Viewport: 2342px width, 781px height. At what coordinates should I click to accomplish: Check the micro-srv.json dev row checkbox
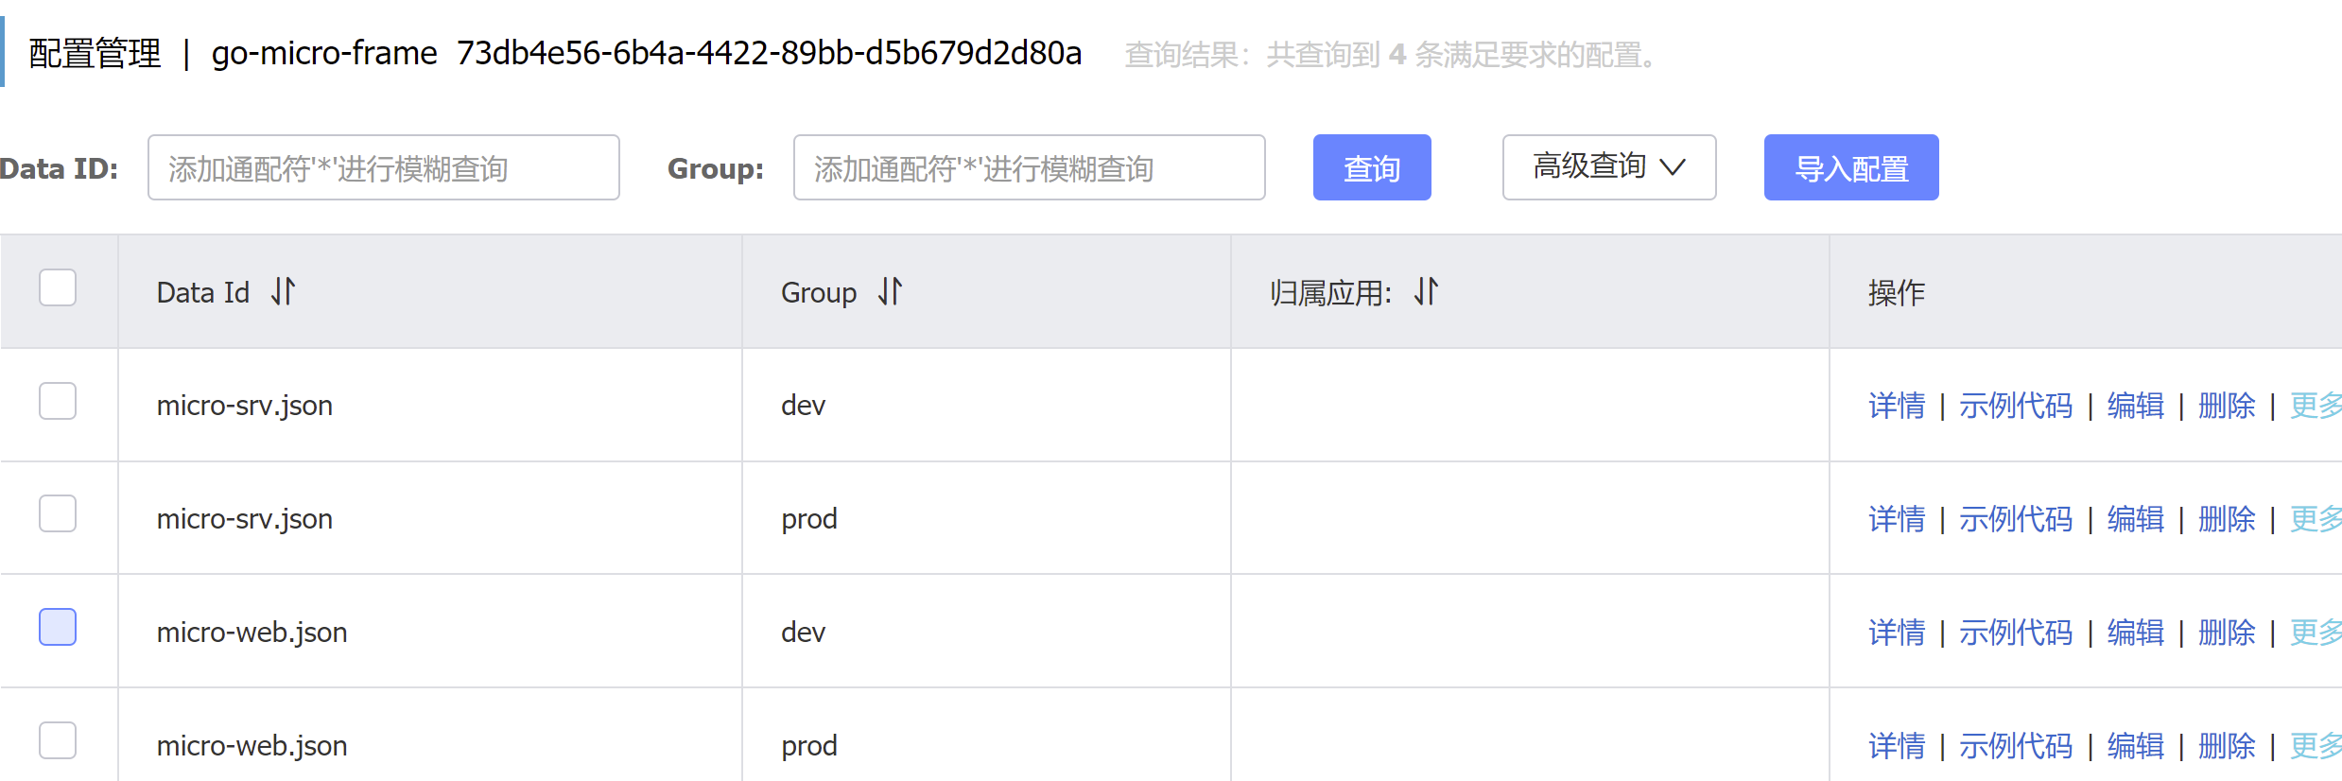58,401
